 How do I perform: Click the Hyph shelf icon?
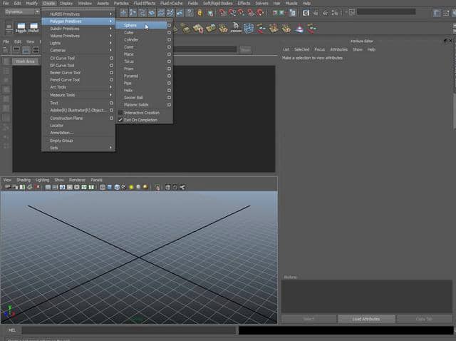pyautogui.click(x=21, y=28)
